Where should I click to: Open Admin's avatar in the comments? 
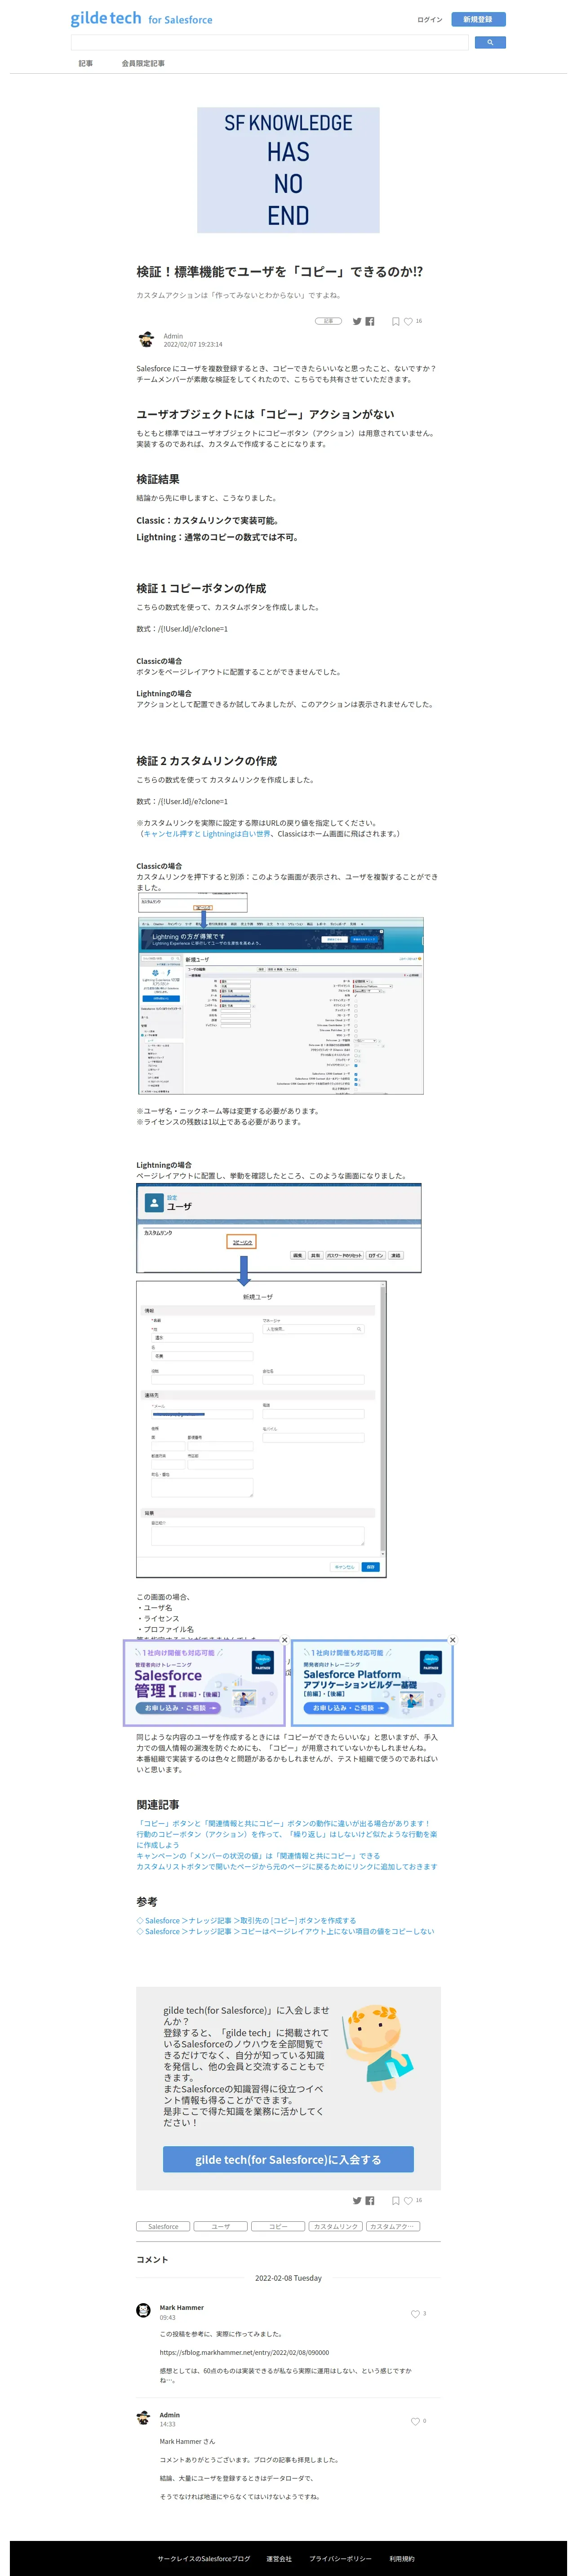143,2417
